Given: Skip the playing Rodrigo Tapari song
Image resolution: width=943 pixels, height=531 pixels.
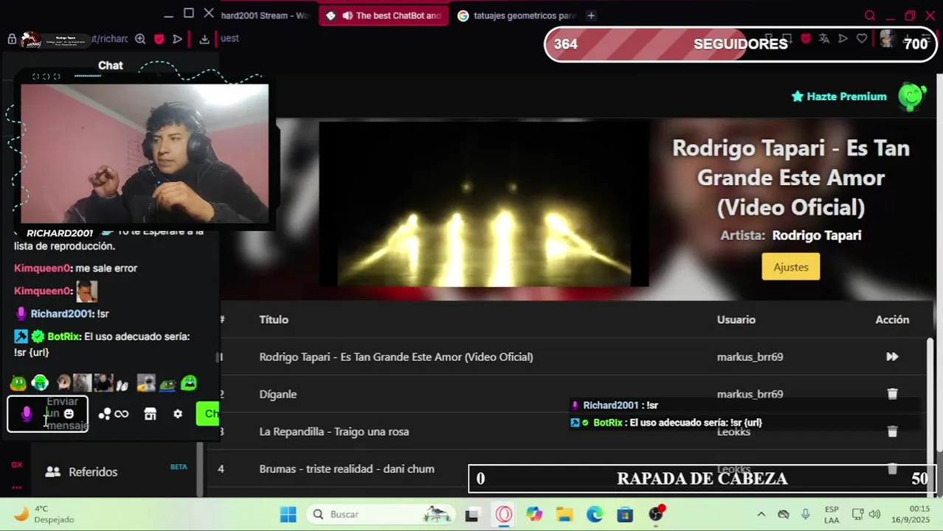Looking at the screenshot, I should tap(892, 357).
